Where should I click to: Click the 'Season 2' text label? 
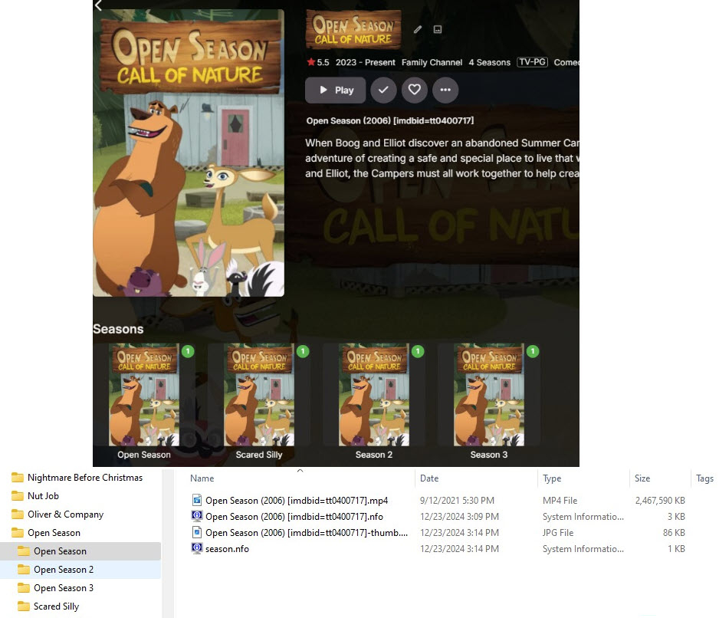(x=374, y=455)
